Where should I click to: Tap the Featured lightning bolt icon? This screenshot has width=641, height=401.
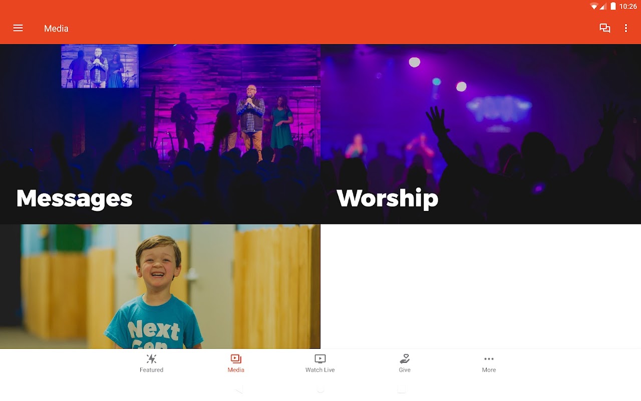151,359
